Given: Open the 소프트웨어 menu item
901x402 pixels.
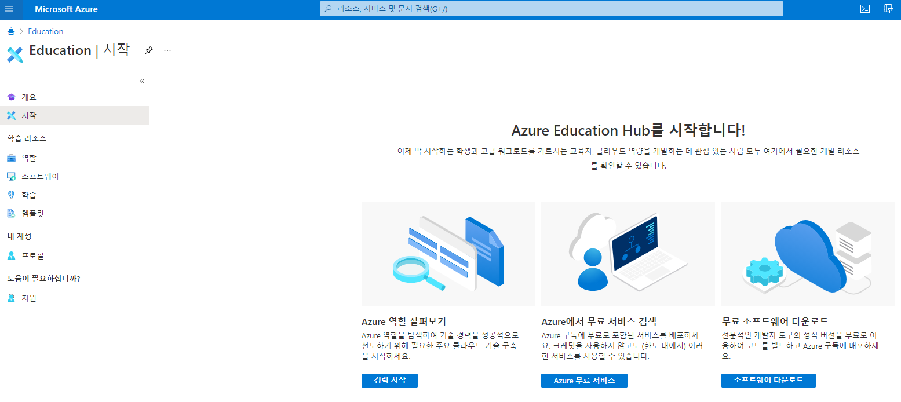Looking at the screenshot, I should click(x=74, y=177).
